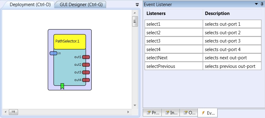The height and width of the screenshot is (118, 265).
Task: Click the horizontal scrollbar right arrow
Action: click(128, 112)
